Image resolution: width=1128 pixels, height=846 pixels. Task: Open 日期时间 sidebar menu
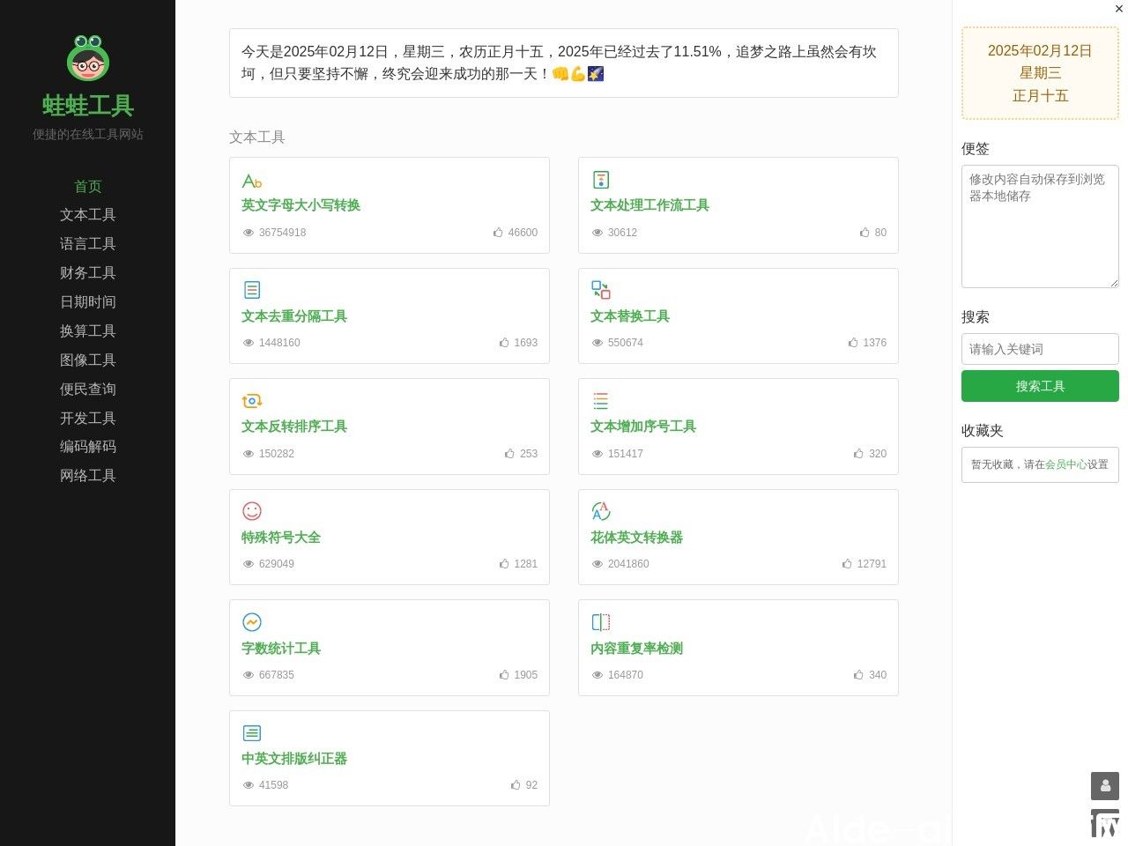click(88, 302)
